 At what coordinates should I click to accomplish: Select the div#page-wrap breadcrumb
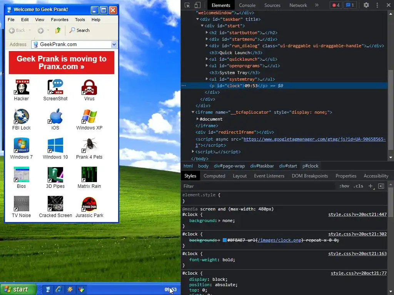[x=229, y=166]
